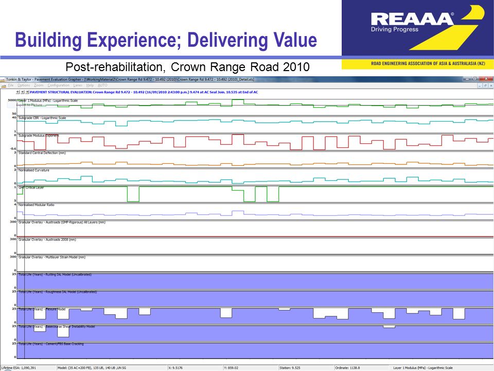Maximize the Pavement Evaluation Grapher window

click(474, 79)
